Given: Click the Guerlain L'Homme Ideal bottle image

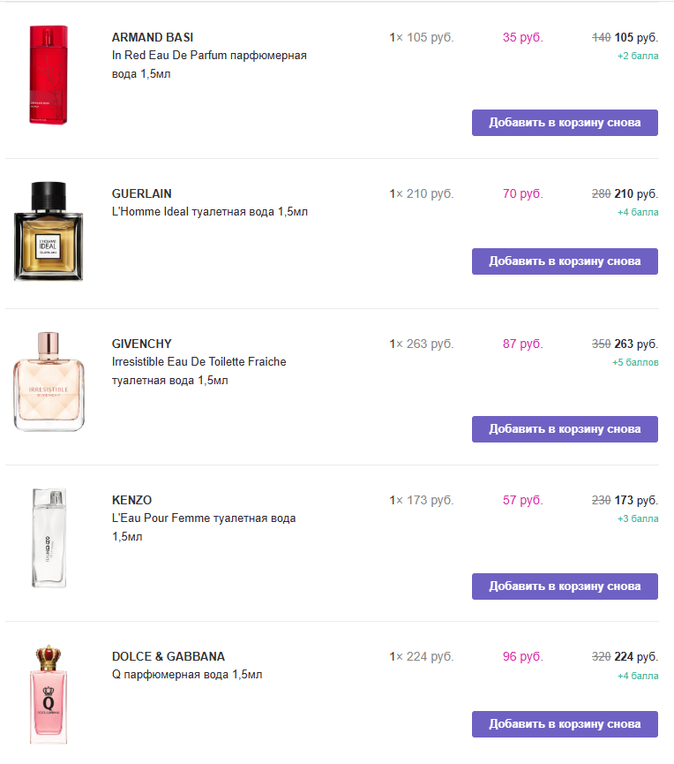Looking at the screenshot, I should pyautogui.click(x=49, y=231).
